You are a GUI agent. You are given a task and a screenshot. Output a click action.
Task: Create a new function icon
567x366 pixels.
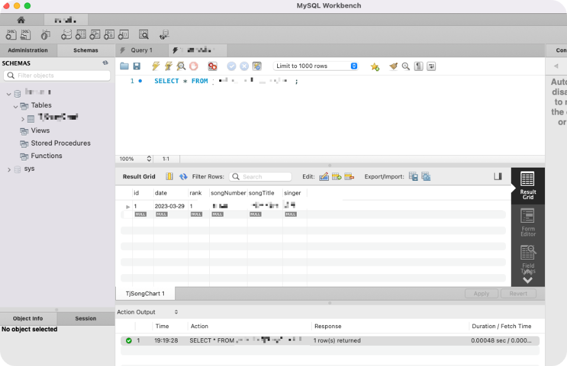123,35
